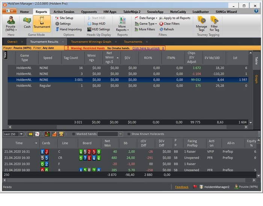Select row with Tag Count 16
The width and height of the screenshot is (263, 206).
coord(128,68)
